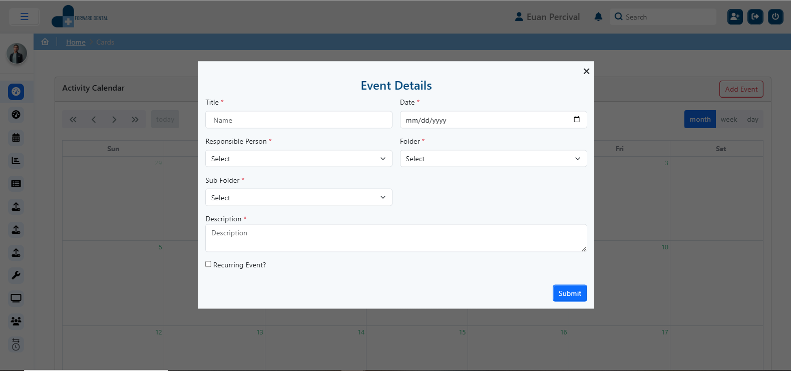
Task: Select calendar day 16
Action: (564, 332)
